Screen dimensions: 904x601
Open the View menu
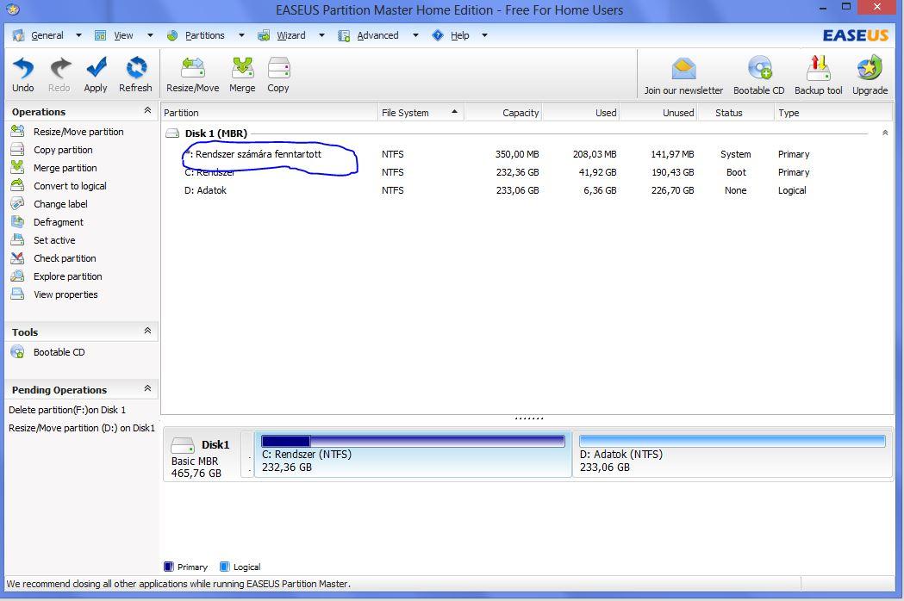point(123,35)
